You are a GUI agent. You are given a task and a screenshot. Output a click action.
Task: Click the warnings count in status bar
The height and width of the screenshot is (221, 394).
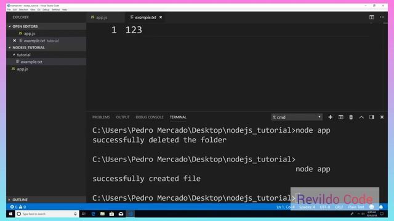pos(22,207)
